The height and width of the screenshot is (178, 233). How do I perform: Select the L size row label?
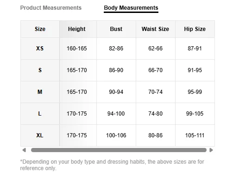pyautogui.click(x=40, y=114)
